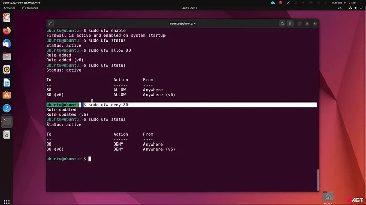
Task: Select the Terminal icon in the dock
Action: coord(7,121)
